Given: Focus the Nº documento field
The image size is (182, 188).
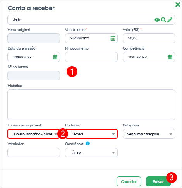Looking at the screenshot, I should pyautogui.click(x=91, y=57).
